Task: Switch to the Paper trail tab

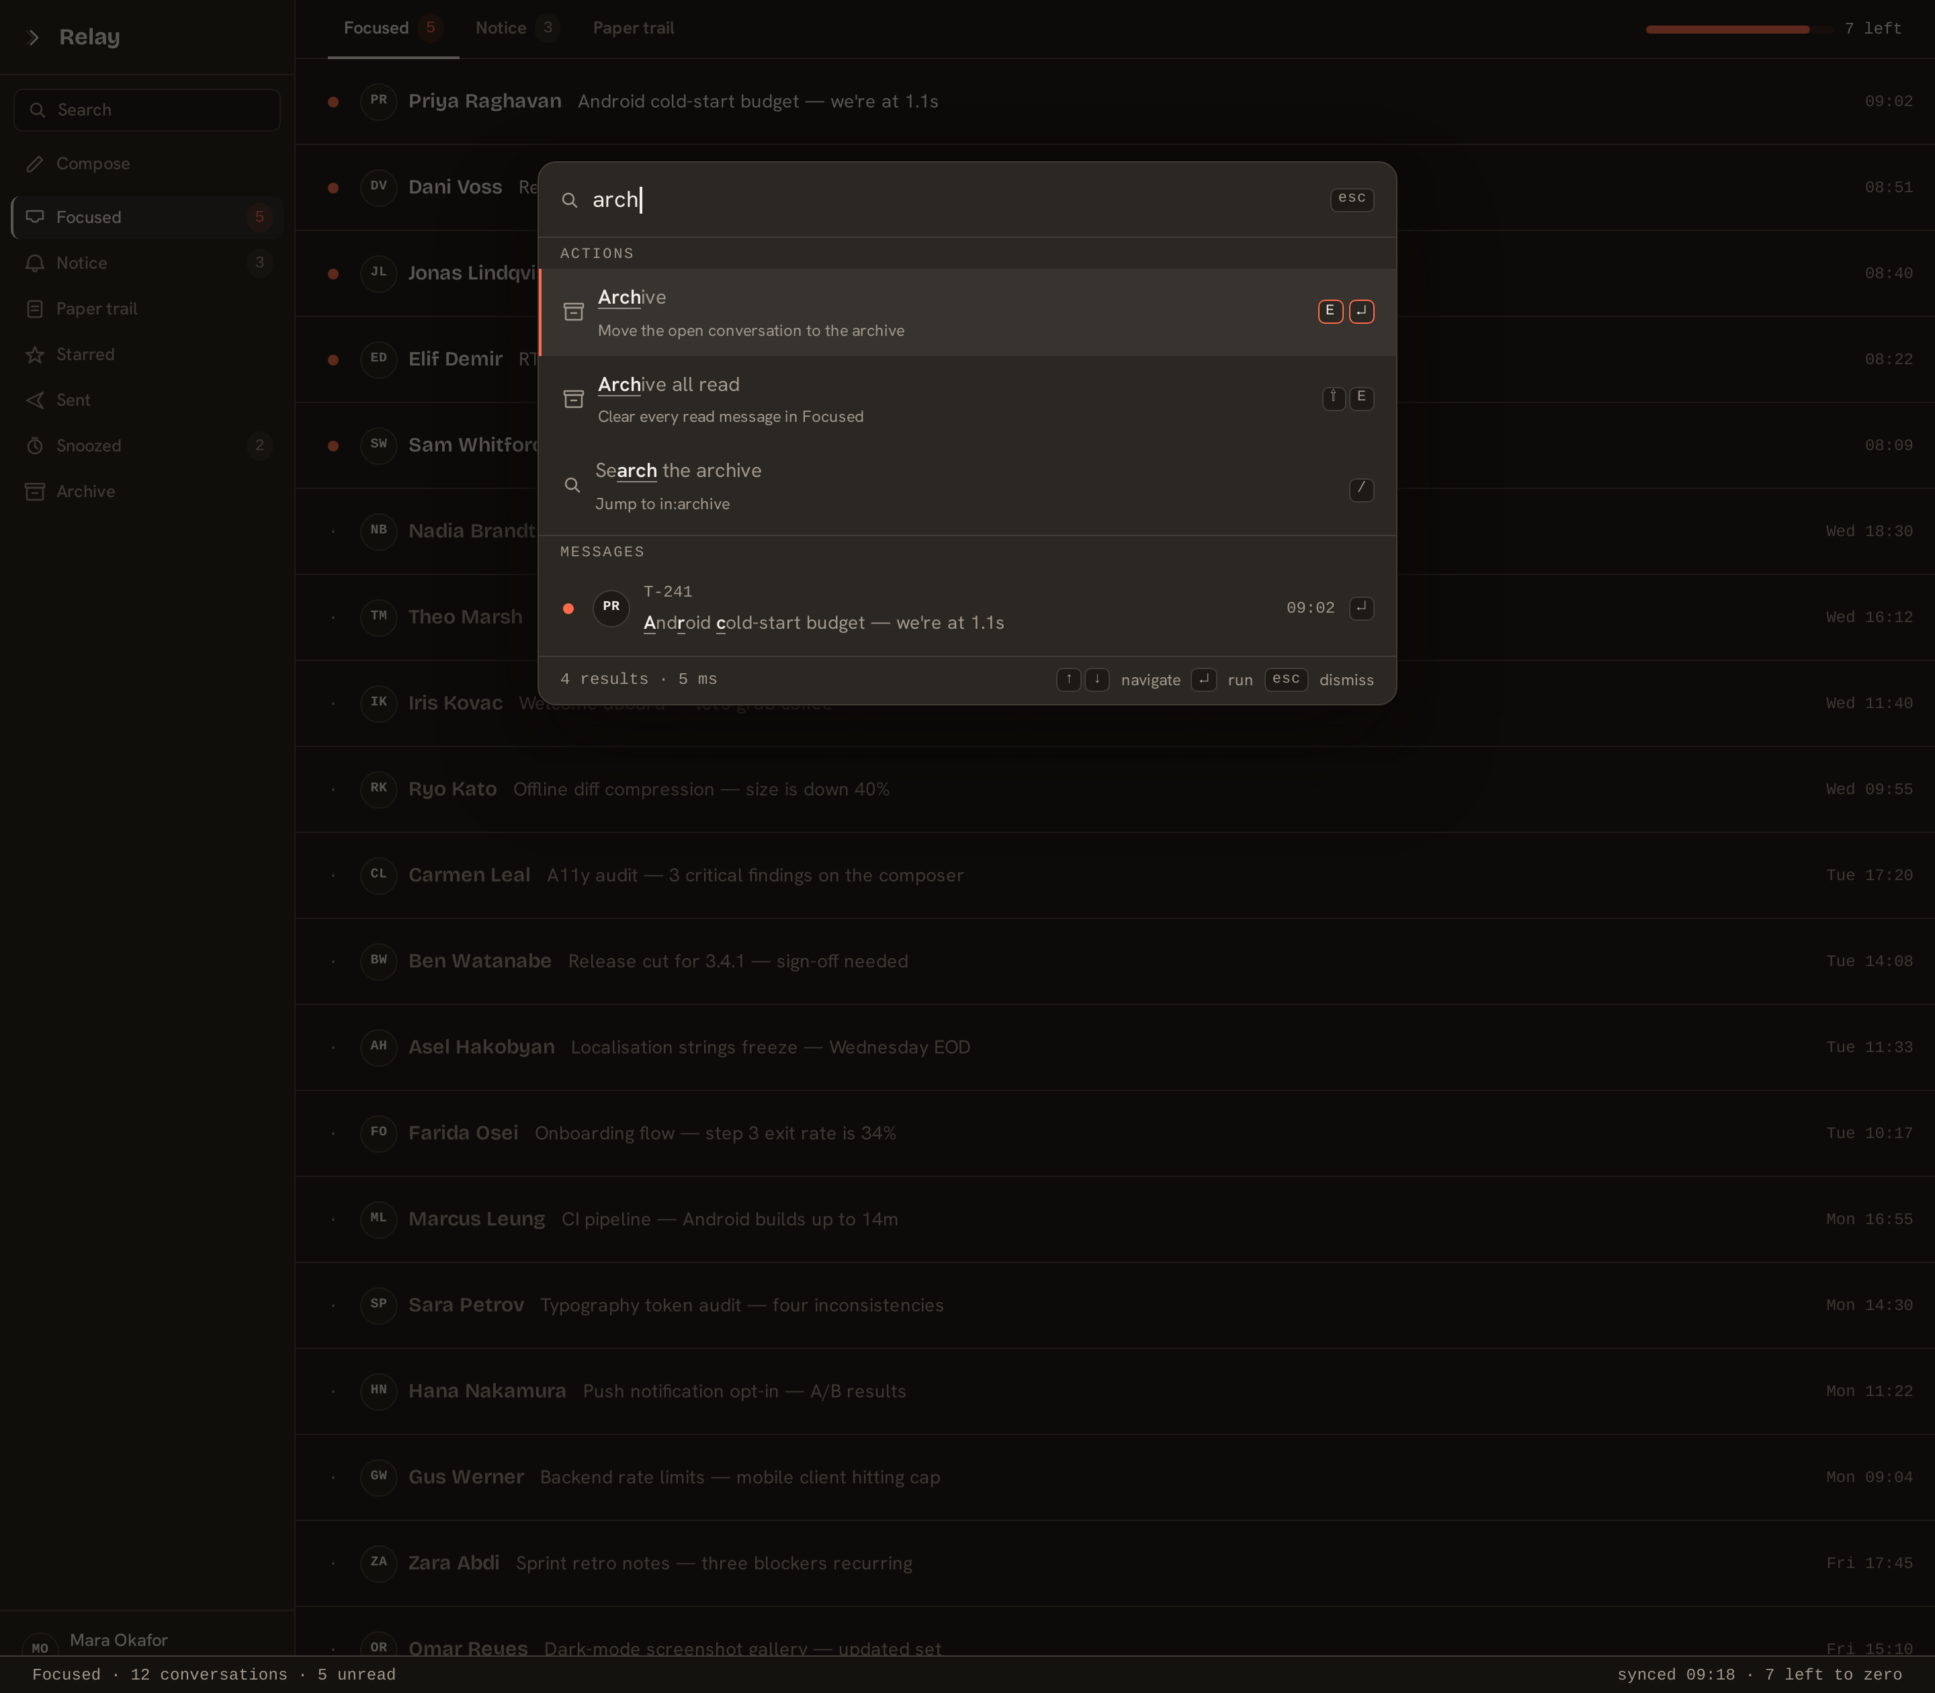Action: (633, 28)
